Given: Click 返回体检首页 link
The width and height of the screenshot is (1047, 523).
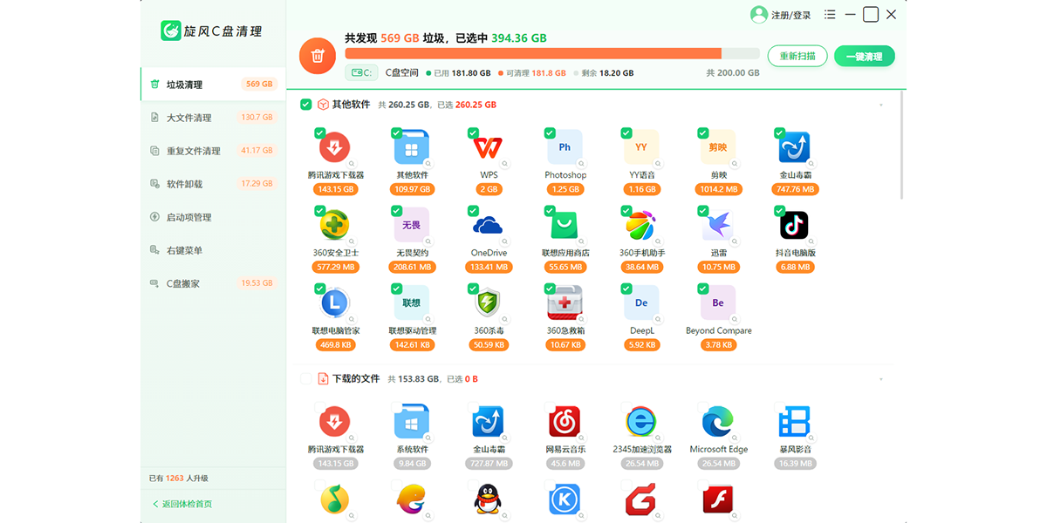Looking at the screenshot, I should pos(182,504).
